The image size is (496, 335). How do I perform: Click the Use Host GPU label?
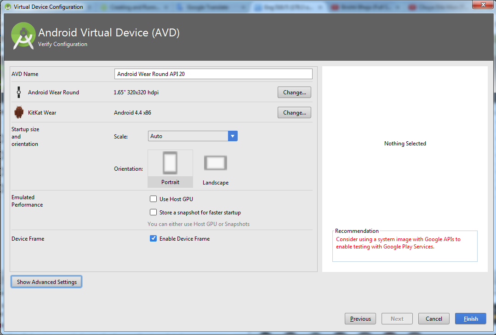click(176, 199)
